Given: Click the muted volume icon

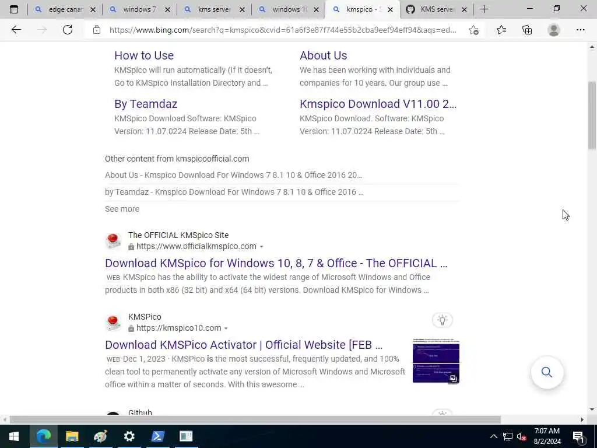Looking at the screenshot, I should (522, 436).
